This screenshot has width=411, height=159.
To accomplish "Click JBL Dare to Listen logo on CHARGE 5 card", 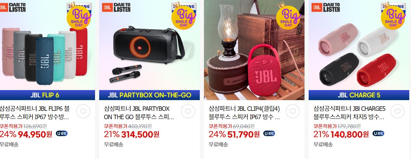I will click(x=326, y=7).
